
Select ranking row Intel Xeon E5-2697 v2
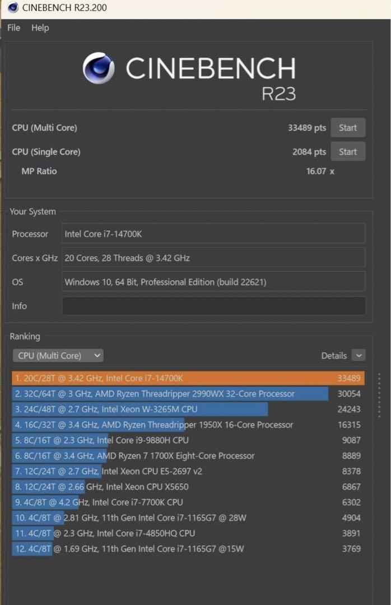pyautogui.click(x=188, y=471)
